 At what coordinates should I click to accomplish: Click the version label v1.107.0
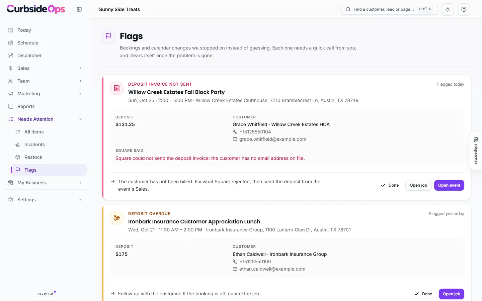45,294
